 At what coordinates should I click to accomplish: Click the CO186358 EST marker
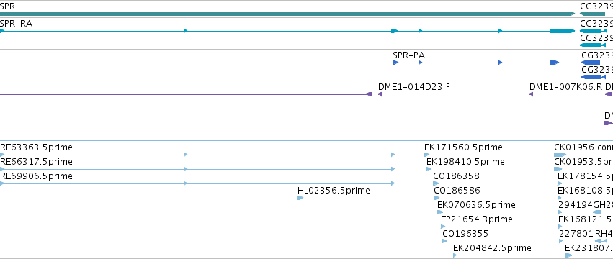(x=436, y=183)
